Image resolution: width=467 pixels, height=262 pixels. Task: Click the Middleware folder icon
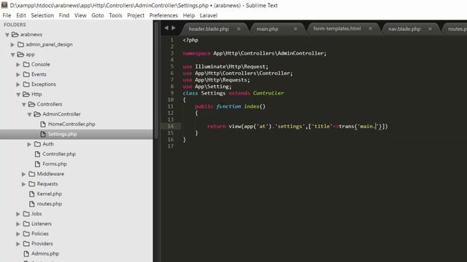[x=31, y=174]
